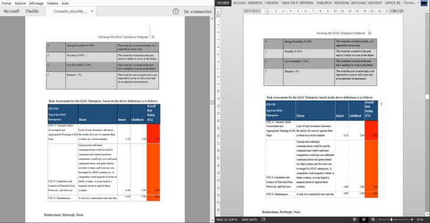Click the Likelihood header in the PDF table
Image resolution: width=430 pixels, height=223 pixels.
pyautogui.click(x=137, y=119)
